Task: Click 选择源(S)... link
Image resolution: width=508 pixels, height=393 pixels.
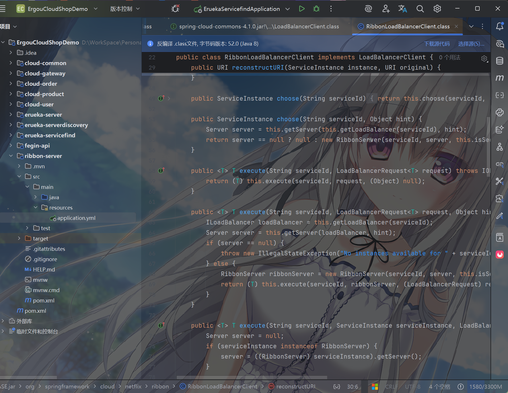Action: (471, 44)
